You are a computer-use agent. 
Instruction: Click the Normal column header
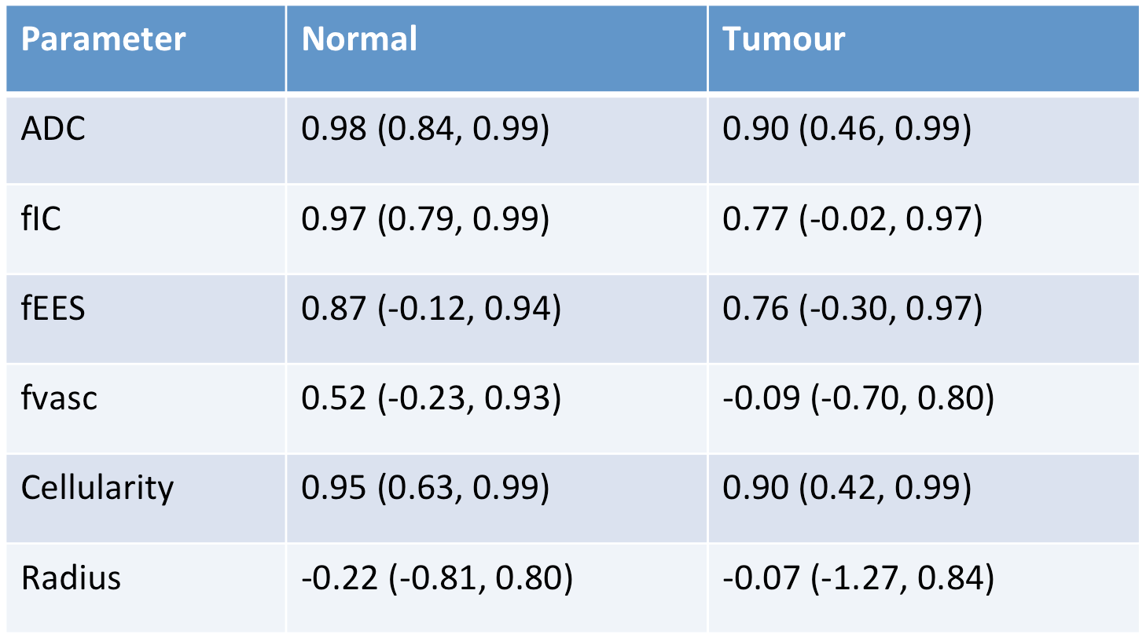(x=359, y=39)
